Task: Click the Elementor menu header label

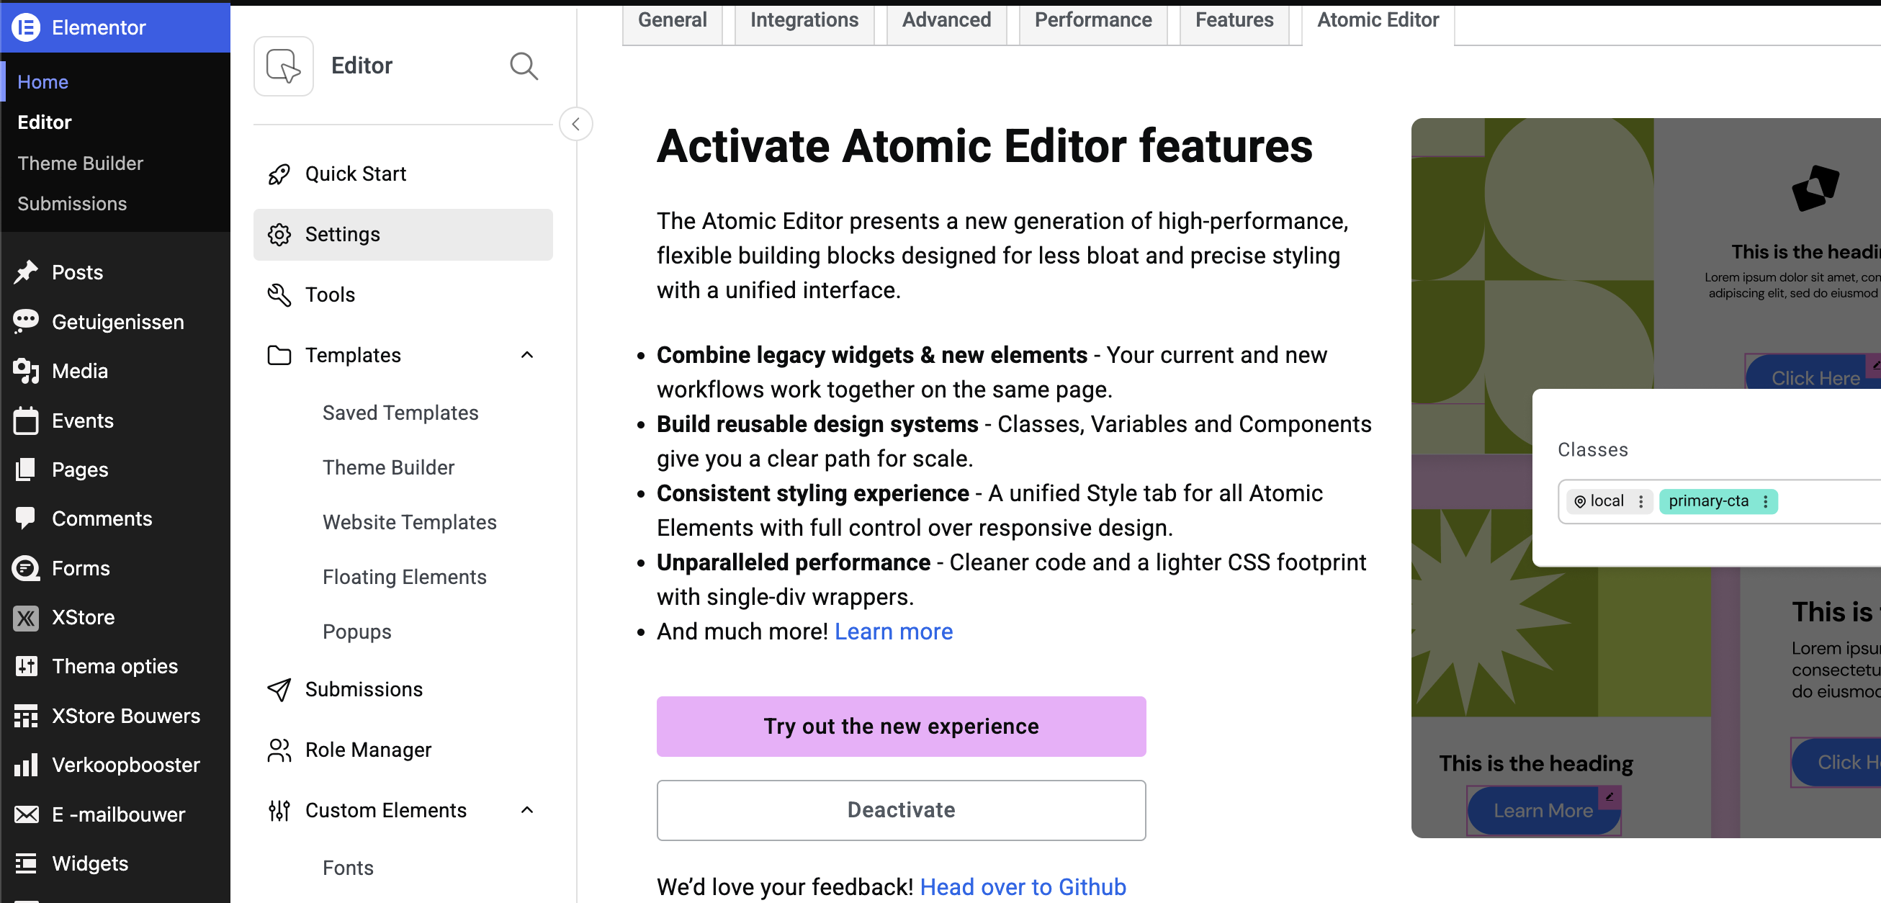Action: tap(99, 28)
